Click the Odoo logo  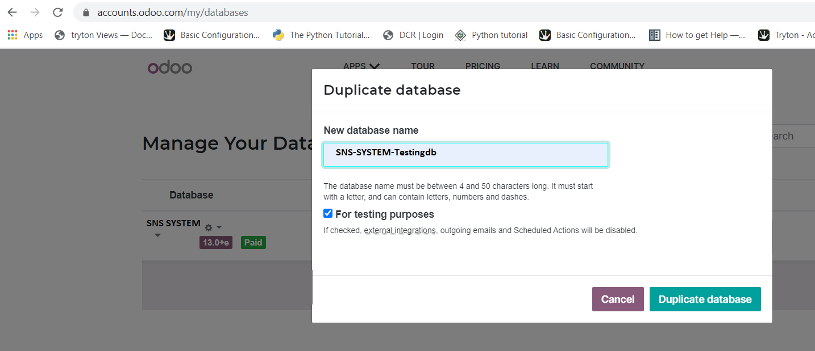(x=170, y=67)
